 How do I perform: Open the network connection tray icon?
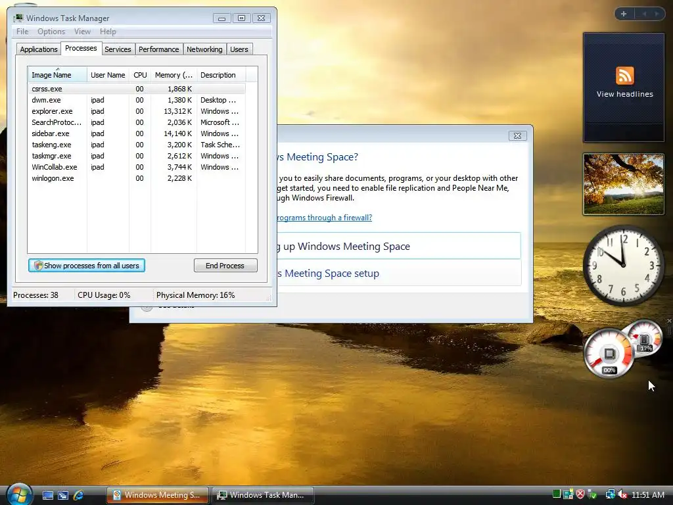tap(610, 494)
